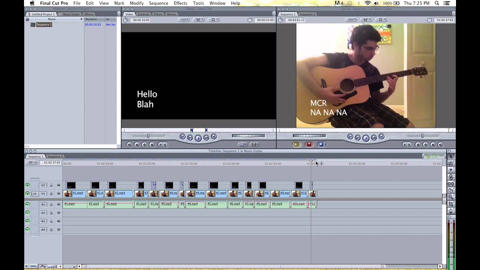Switch to Viewer Filters tab

[158, 14]
